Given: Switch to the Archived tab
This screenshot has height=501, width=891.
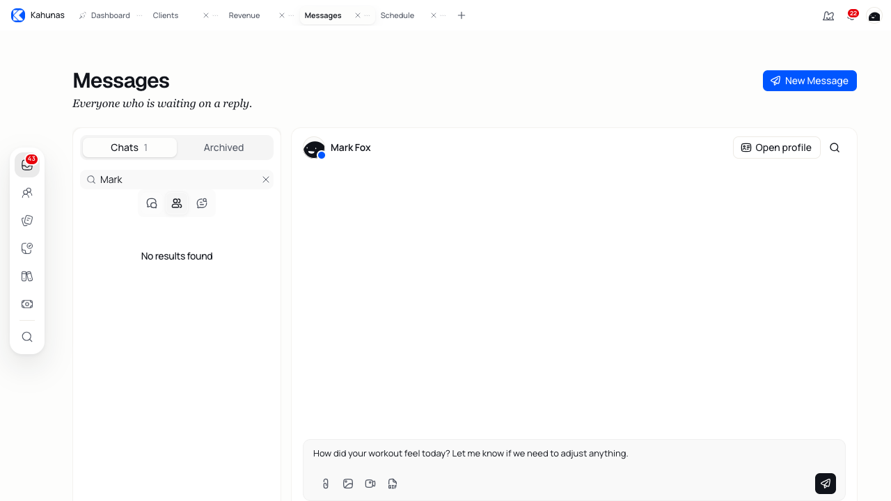Looking at the screenshot, I should tap(223, 148).
